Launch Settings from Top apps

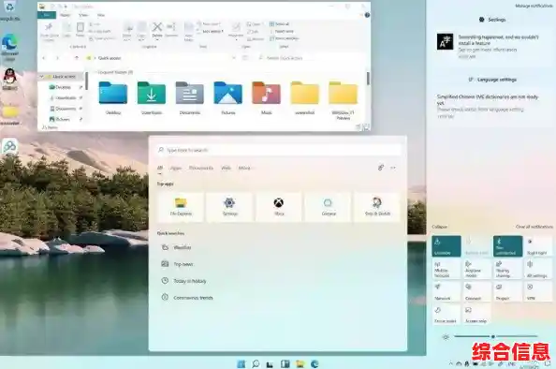[x=229, y=207]
